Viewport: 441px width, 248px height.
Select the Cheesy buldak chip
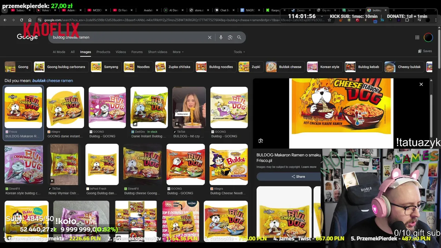click(x=404, y=67)
